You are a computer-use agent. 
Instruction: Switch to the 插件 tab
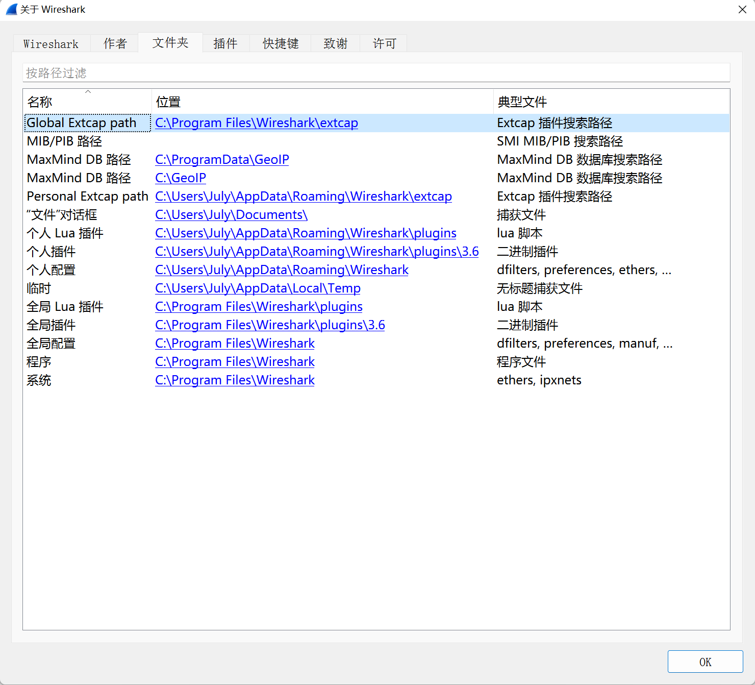coord(225,43)
